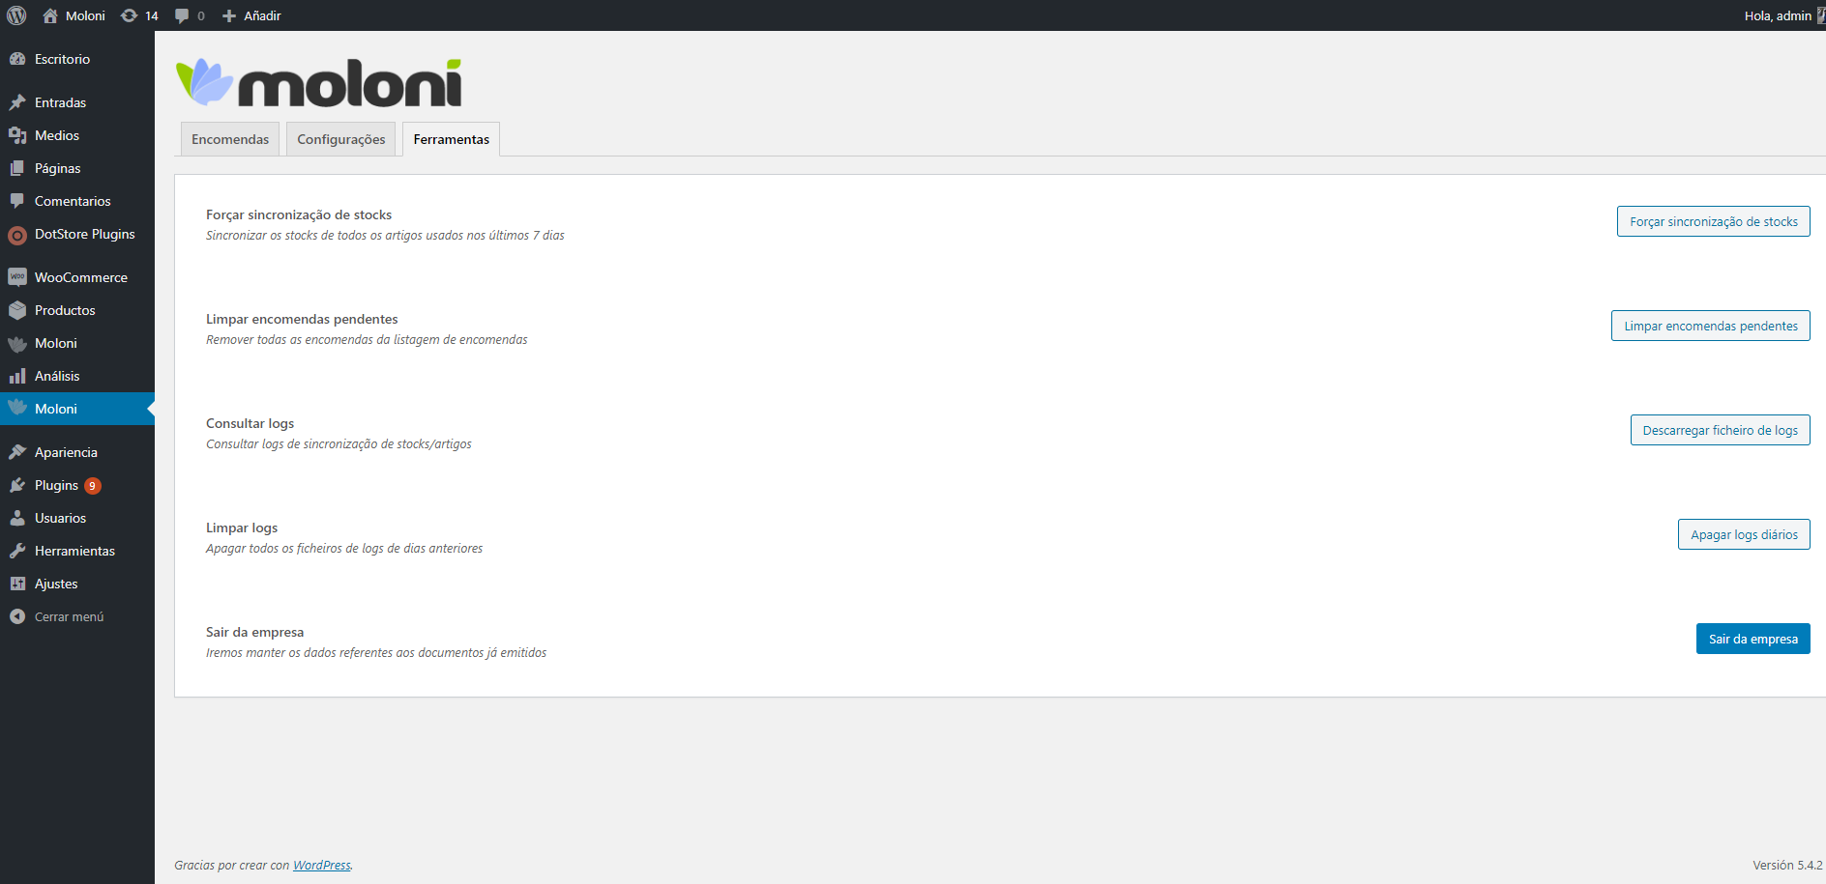Click the DotStore Plugins icon
This screenshot has width=1826, height=884.
(x=17, y=235)
